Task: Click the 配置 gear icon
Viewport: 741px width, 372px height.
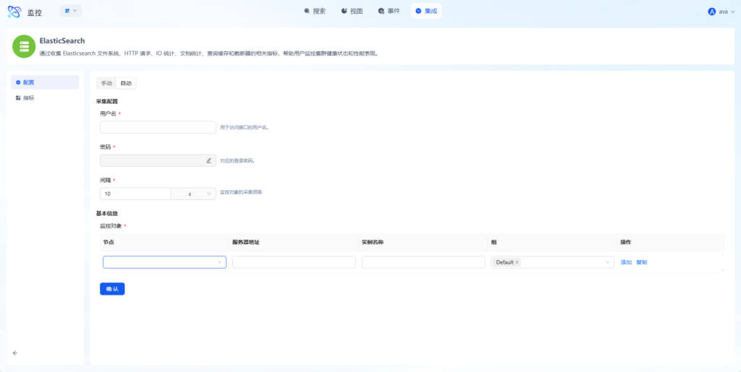Action: click(x=18, y=82)
